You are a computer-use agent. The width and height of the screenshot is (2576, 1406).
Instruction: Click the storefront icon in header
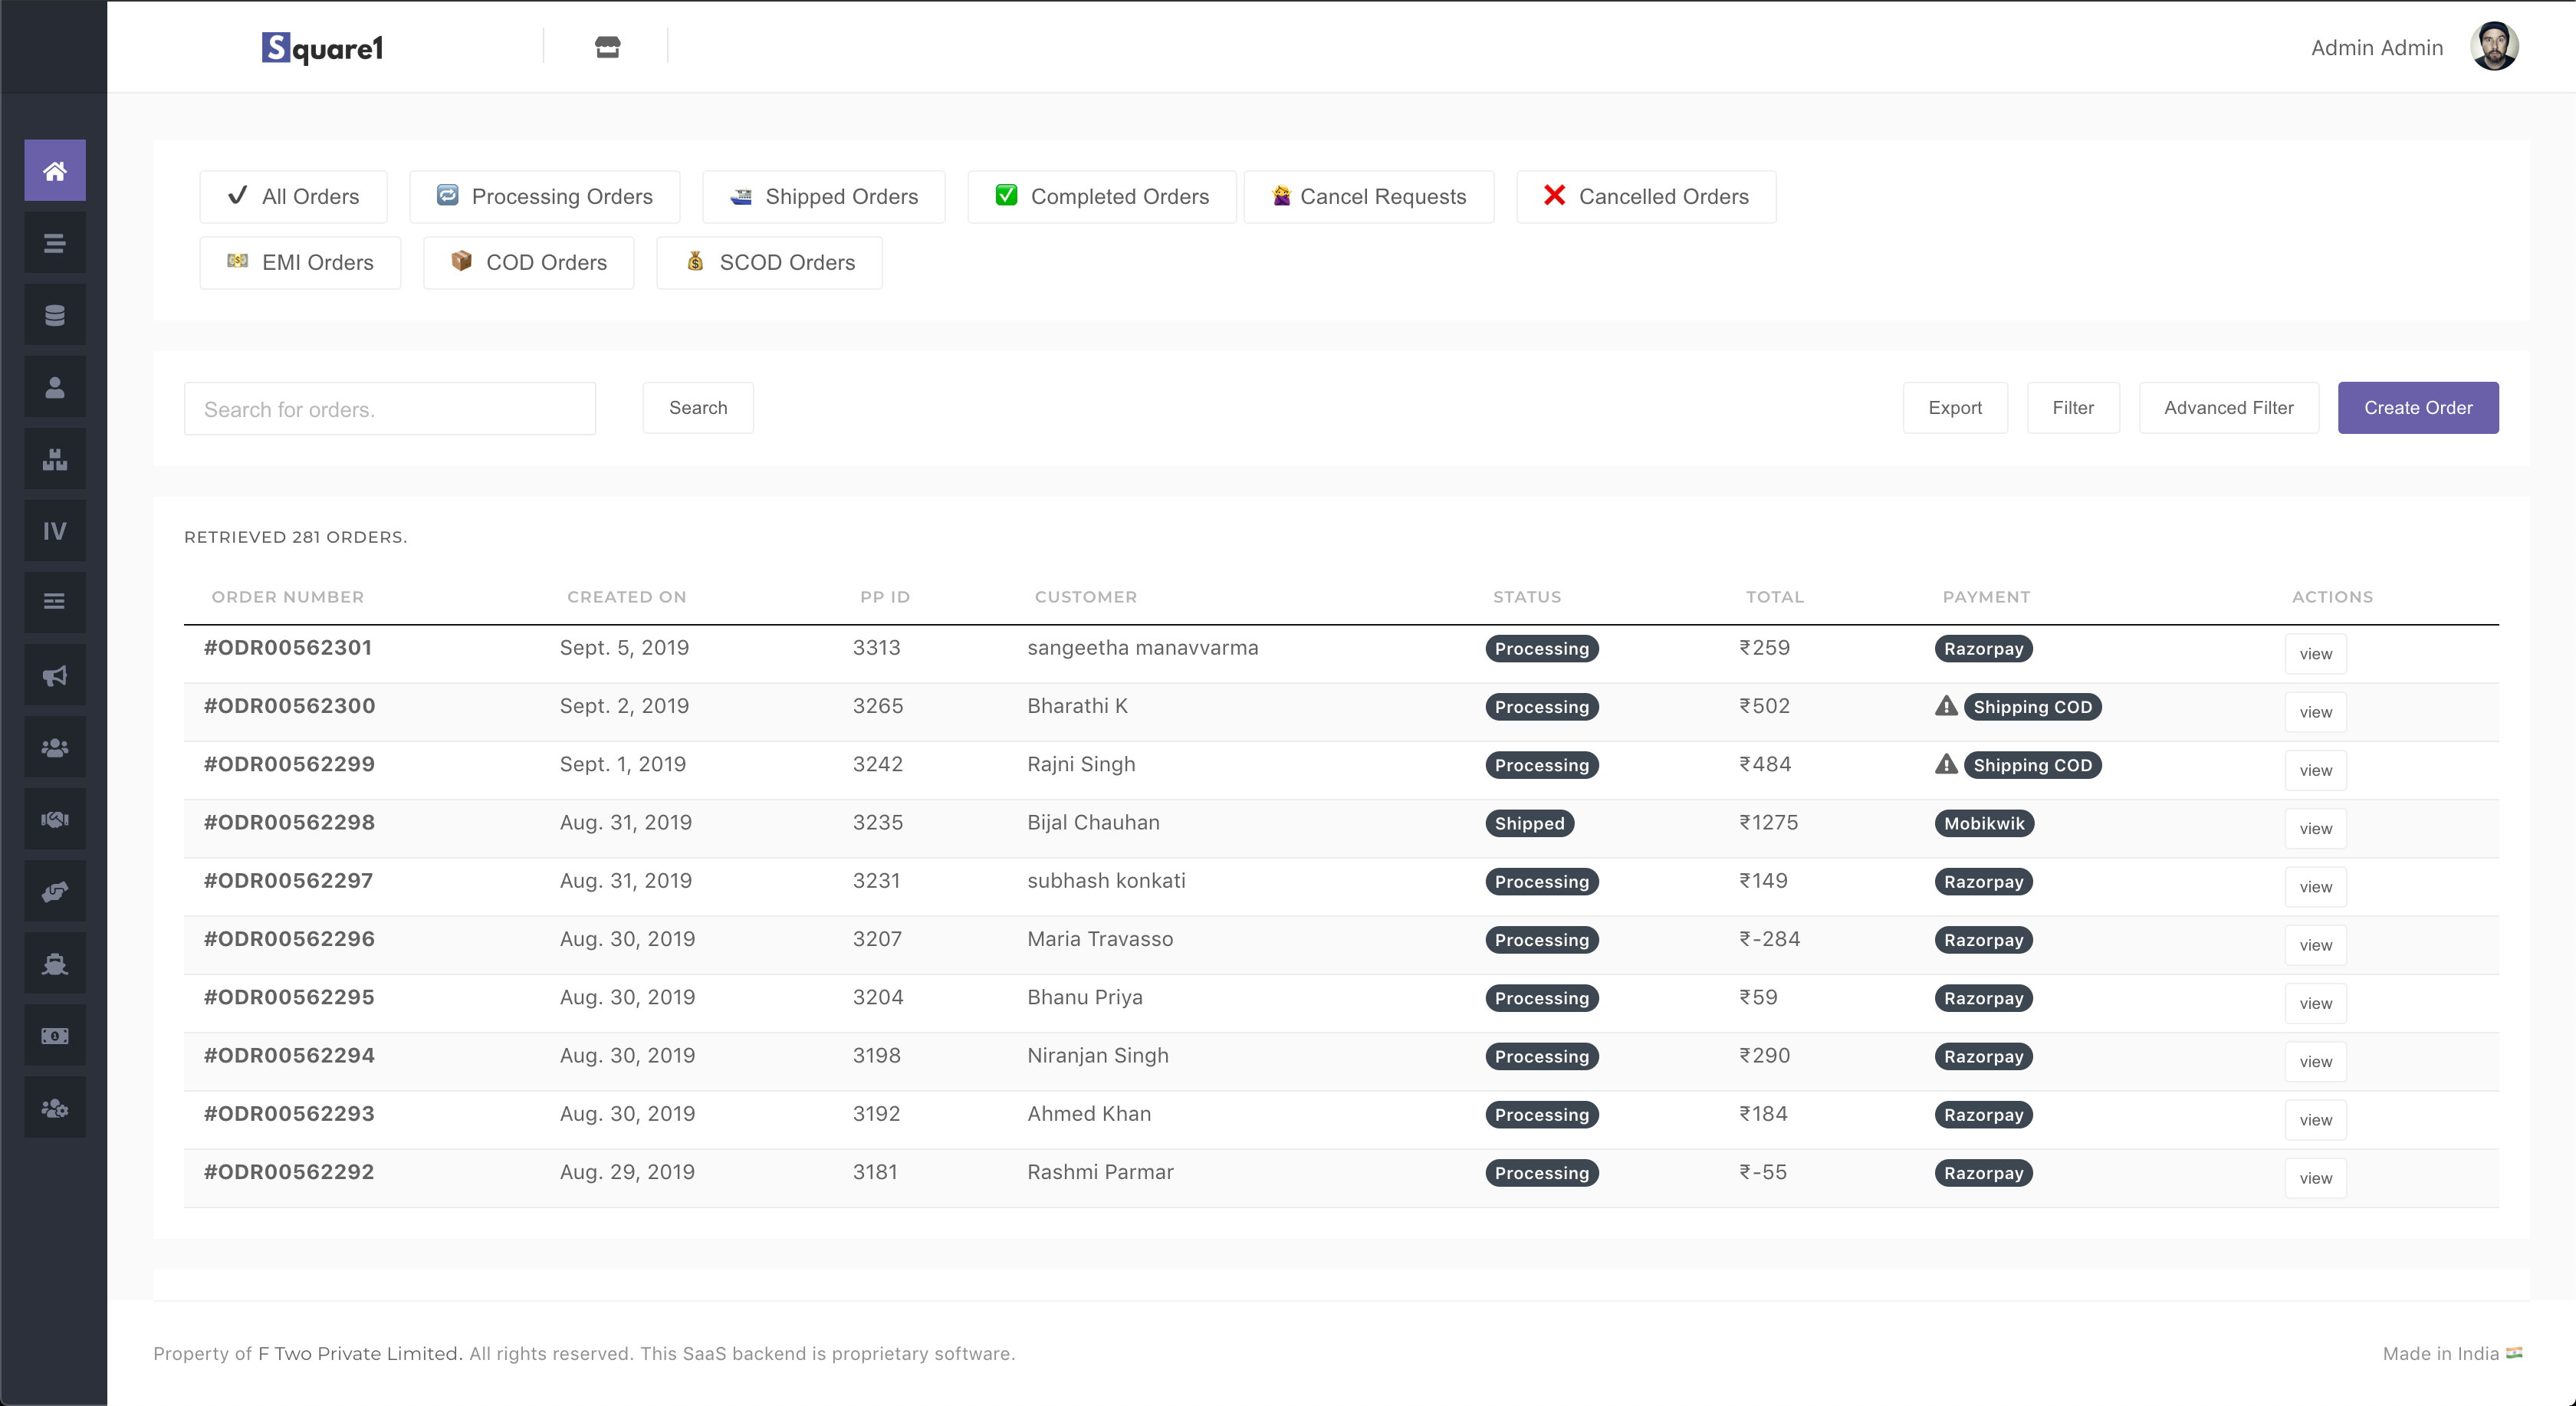(607, 47)
